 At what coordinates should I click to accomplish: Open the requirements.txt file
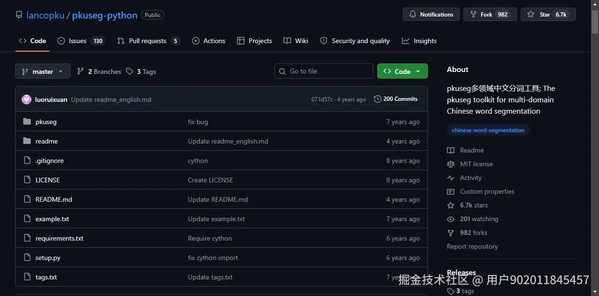59,238
